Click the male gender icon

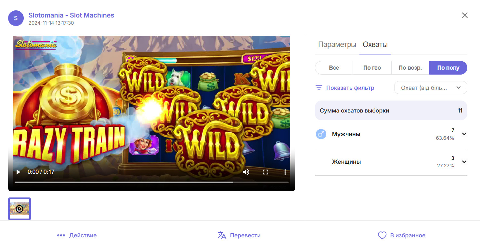321,134
